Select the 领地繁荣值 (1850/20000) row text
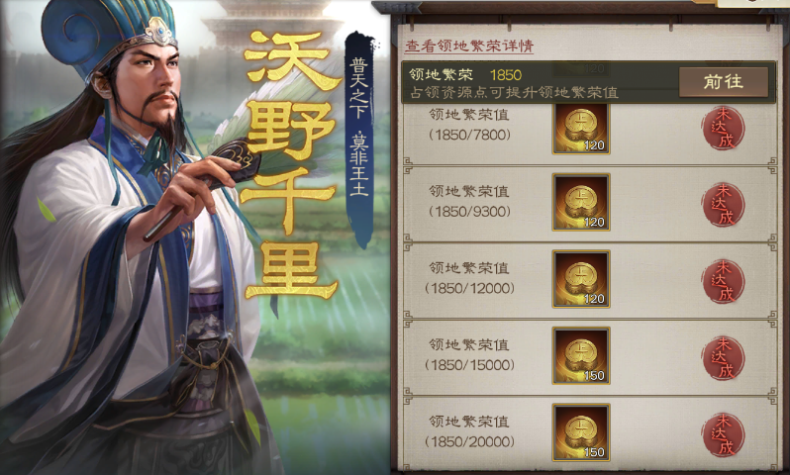 [x=469, y=431]
